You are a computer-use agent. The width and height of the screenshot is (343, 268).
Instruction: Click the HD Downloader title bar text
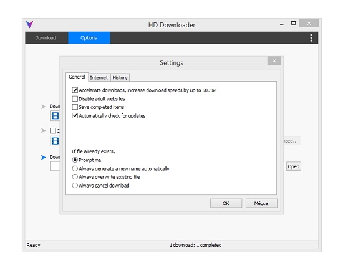point(171,25)
